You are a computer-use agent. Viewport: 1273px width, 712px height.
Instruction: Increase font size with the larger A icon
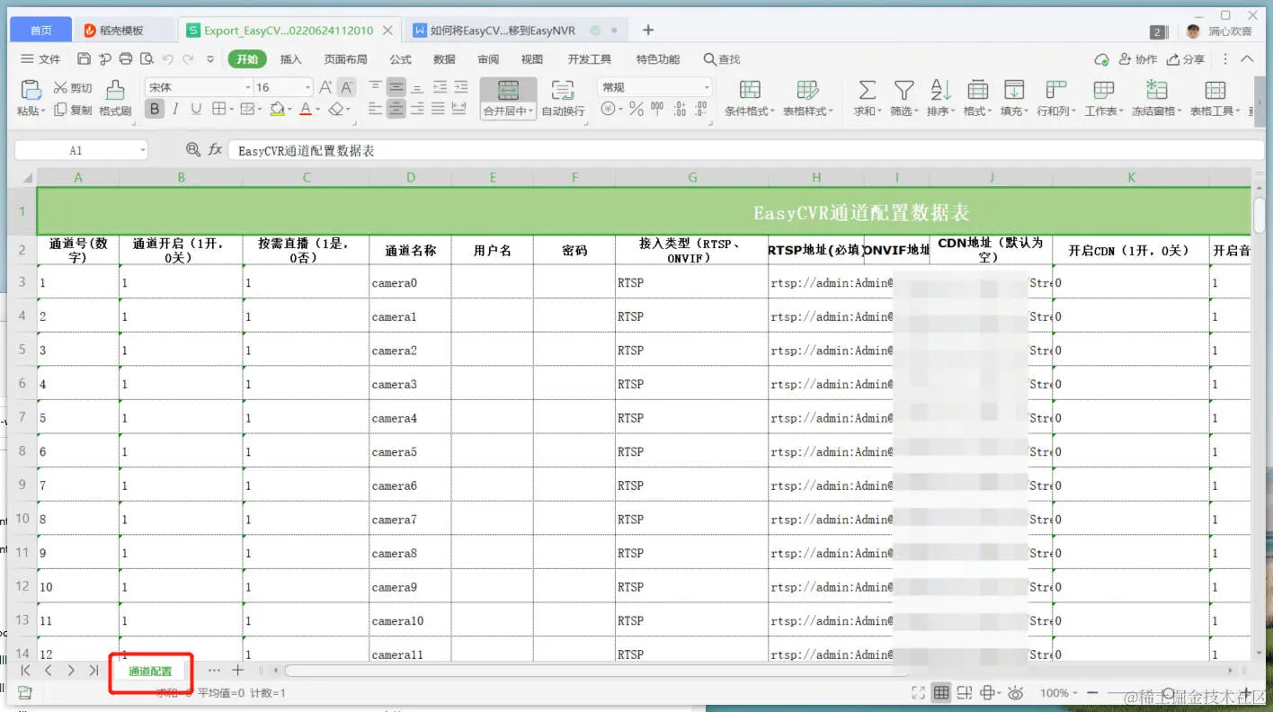point(326,87)
